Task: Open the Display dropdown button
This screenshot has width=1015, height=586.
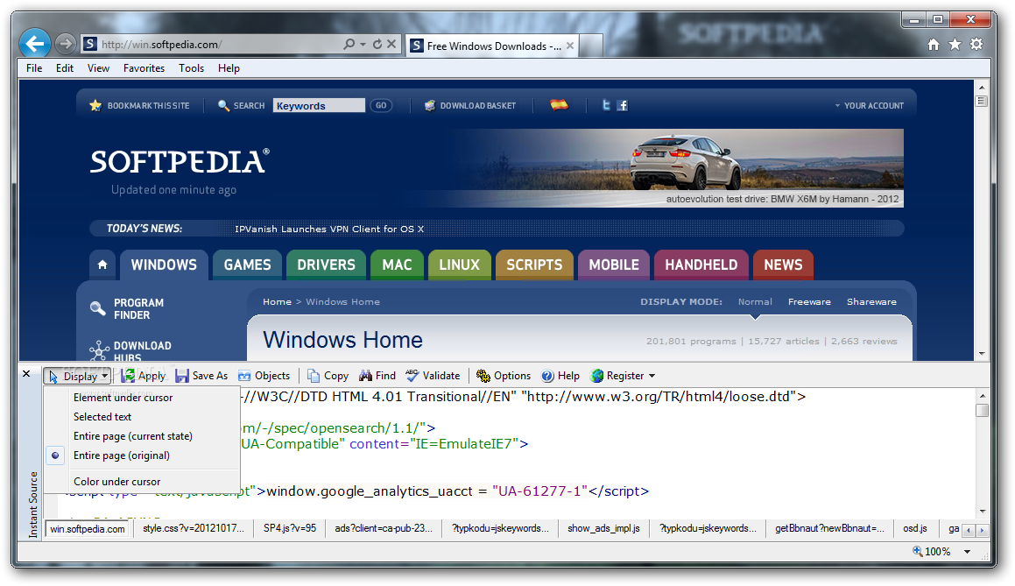Action: pyautogui.click(x=78, y=376)
